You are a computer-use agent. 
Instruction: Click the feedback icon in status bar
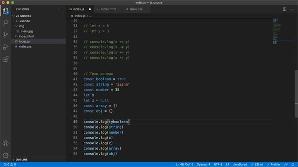[286, 164]
